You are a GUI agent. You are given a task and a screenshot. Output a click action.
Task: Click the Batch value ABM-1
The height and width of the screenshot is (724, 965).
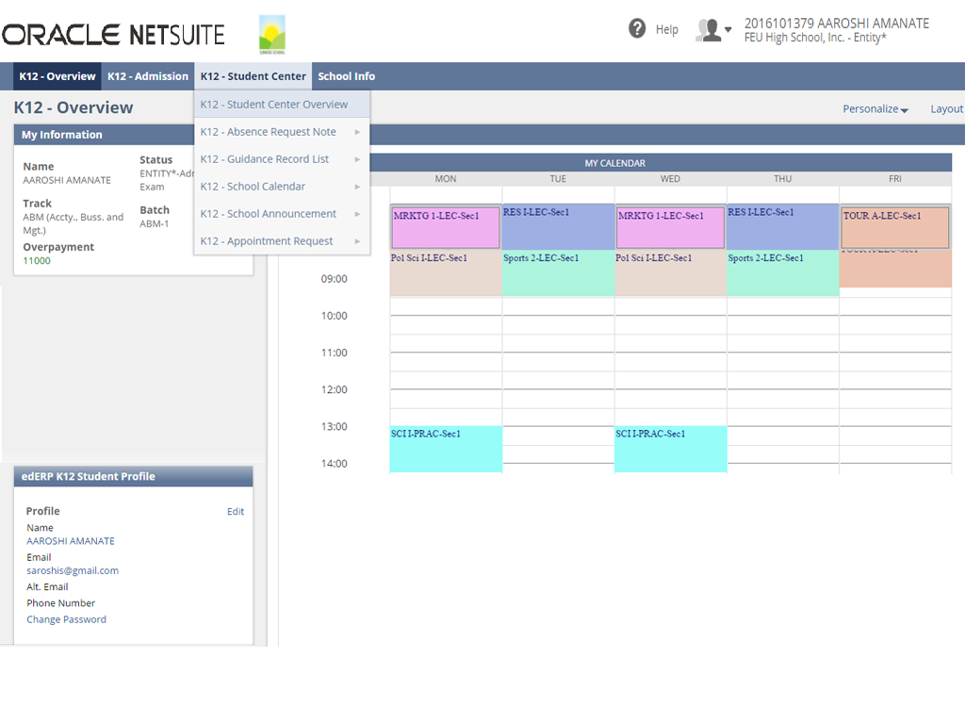154,224
